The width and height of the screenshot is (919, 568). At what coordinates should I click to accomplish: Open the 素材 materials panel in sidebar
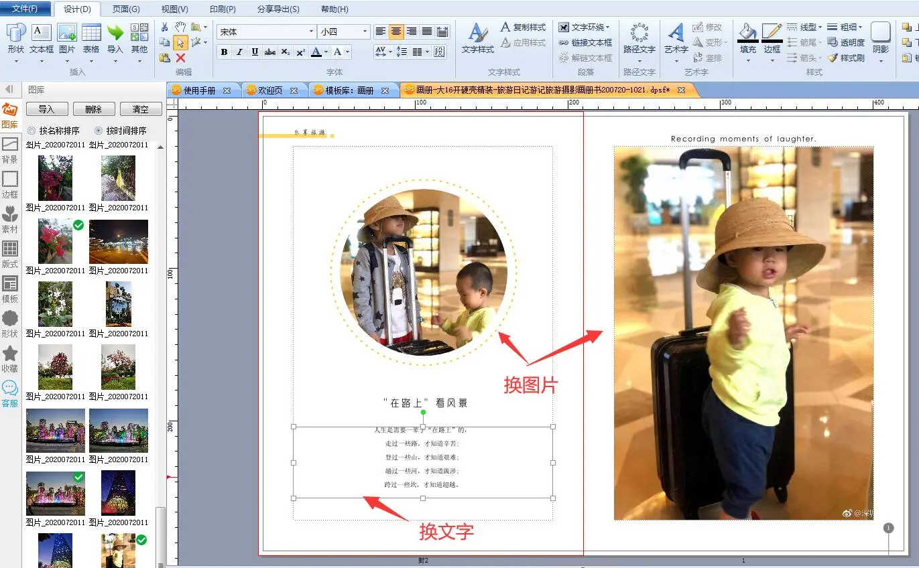pos(10,220)
